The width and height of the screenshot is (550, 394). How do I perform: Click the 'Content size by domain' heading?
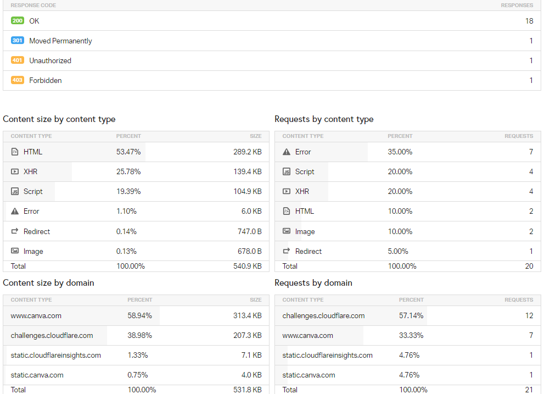pyautogui.click(x=48, y=282)
